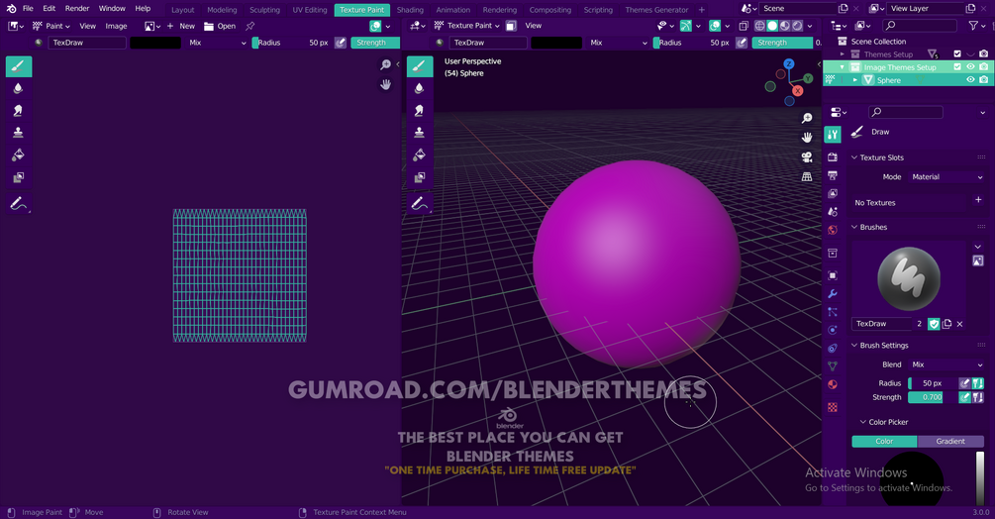The height and width of the screenshot is (519, 995).
Task: Open the Render properties tab
Action: tap(833, 156)
